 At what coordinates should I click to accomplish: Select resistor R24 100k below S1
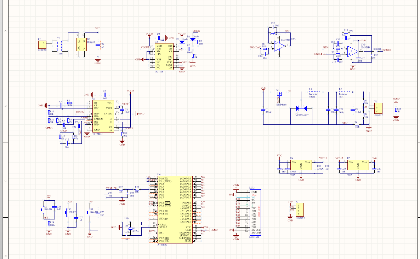click(x=49, y=223)
